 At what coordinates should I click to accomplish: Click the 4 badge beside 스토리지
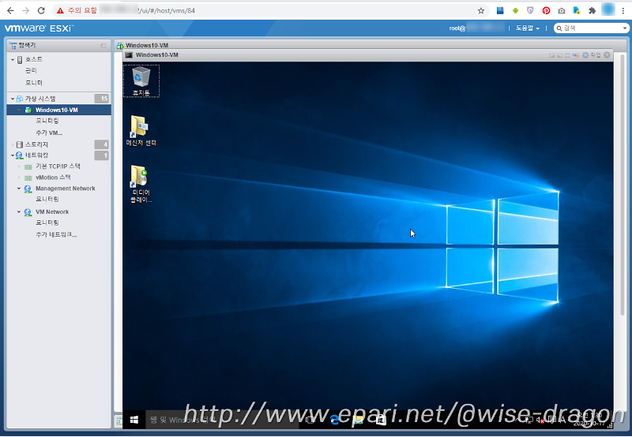(x=102, y=144)
